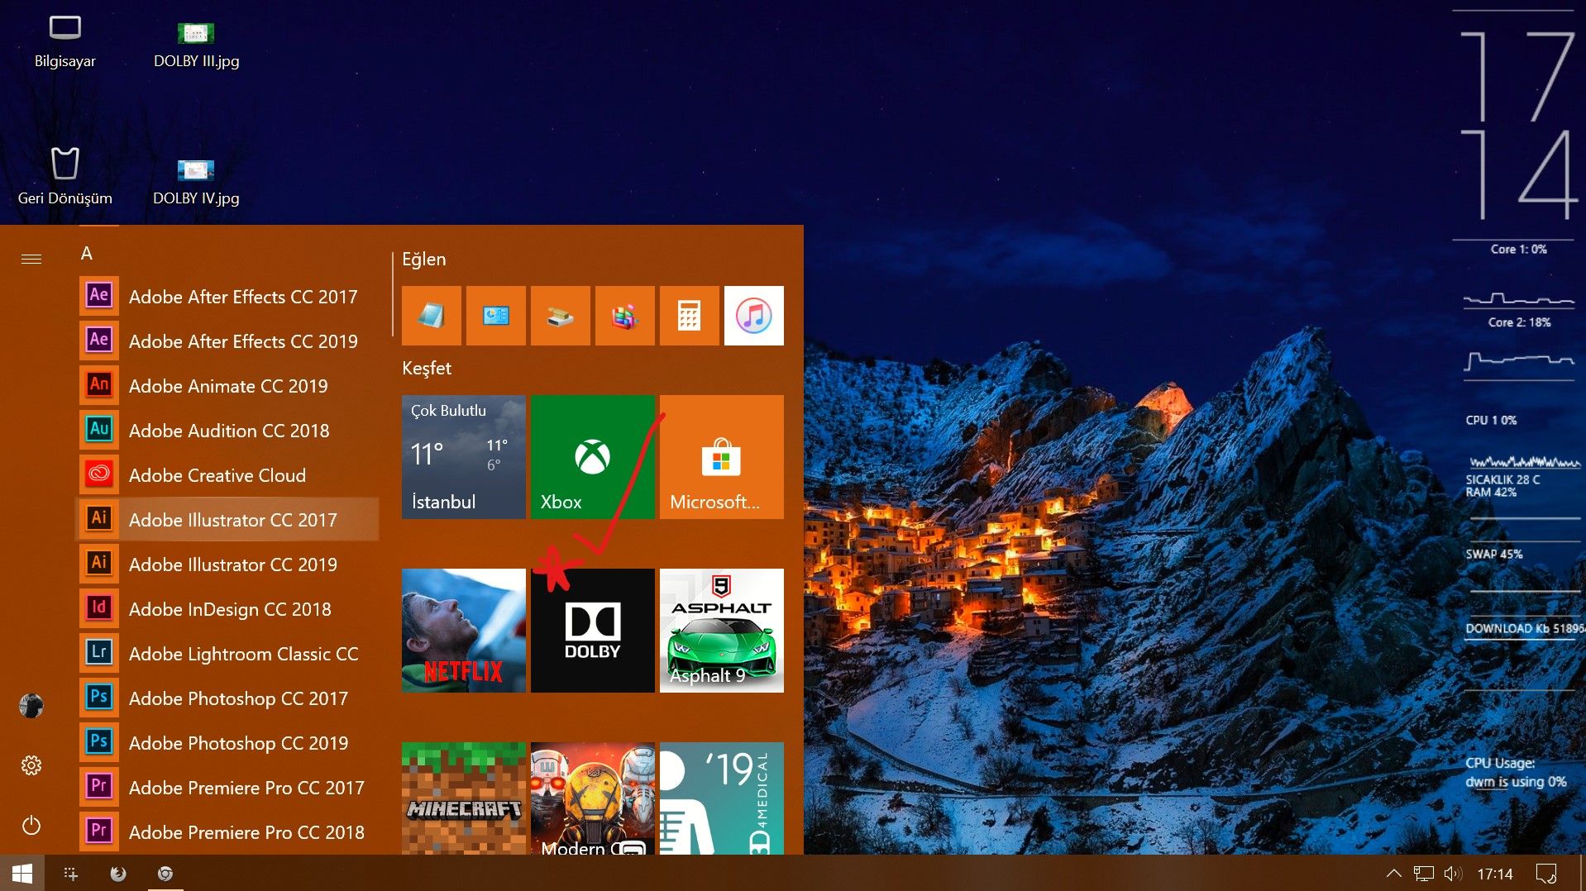
Task: Show hidden system tray icons
Action: (1393, 874)
